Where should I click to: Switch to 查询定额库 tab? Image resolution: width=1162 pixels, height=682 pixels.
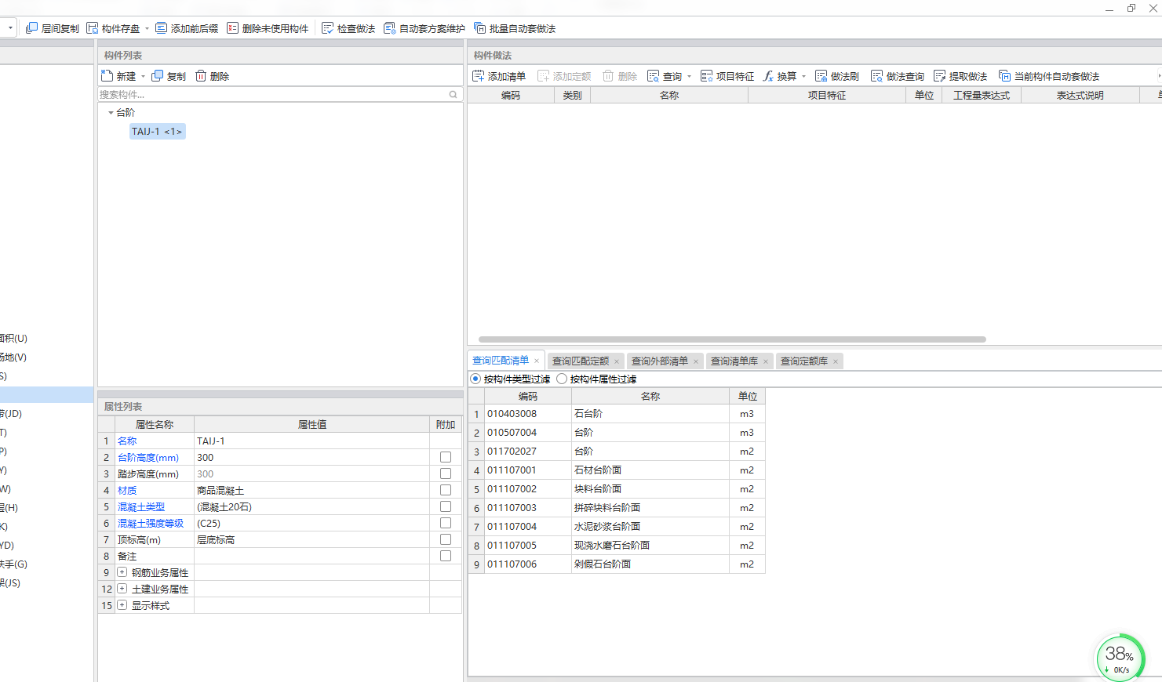click(804, 361)
